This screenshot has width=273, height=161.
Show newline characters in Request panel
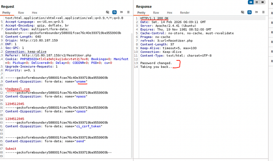point(121,12)
